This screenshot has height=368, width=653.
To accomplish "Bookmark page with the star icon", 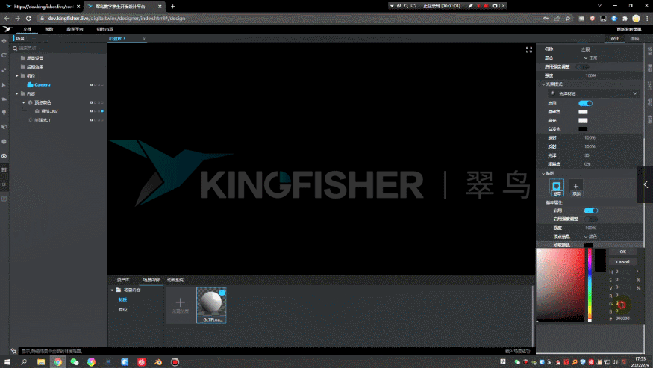I will point(568,19).
